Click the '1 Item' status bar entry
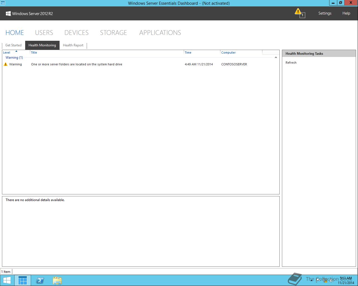 point(6,272)
